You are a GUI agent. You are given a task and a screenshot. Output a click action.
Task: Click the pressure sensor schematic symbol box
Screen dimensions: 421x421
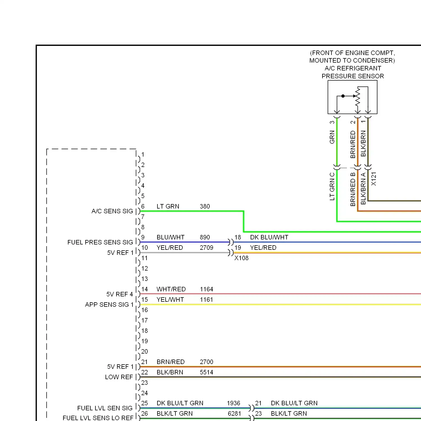(x=353, y=97)
